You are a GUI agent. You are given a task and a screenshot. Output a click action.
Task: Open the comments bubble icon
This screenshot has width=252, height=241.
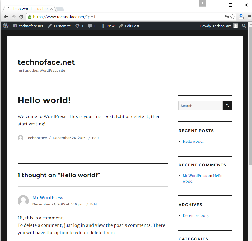(x=92, y=26)
